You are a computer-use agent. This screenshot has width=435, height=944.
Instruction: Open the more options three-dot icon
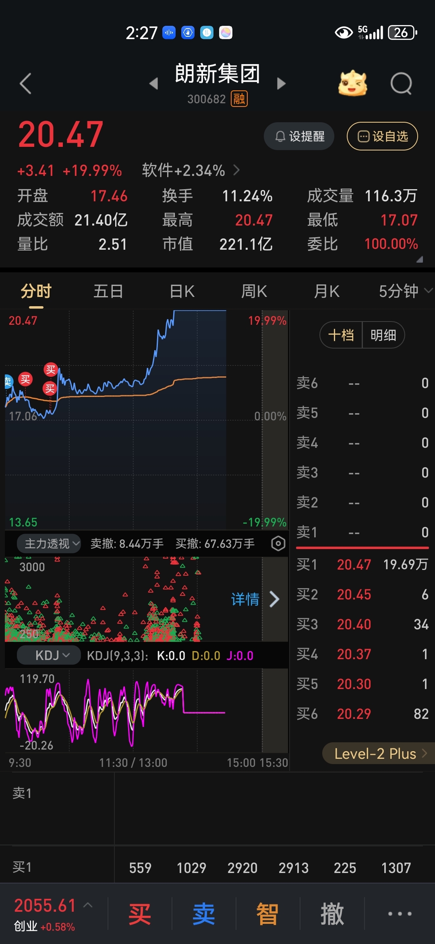pyautogui.click(x=400, y=913)
